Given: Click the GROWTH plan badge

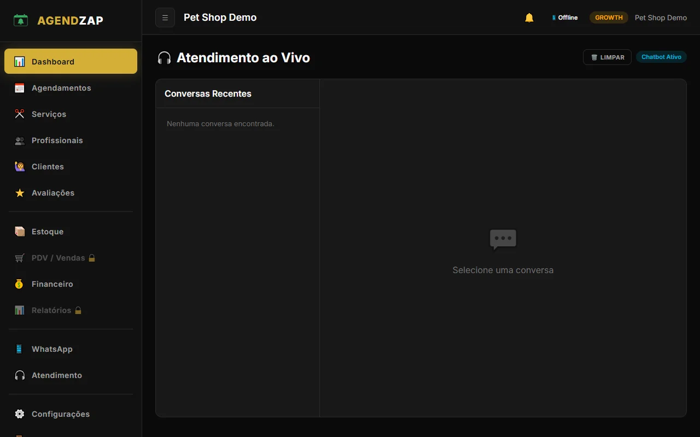Looking at the screenshot, I should (609, 17).
